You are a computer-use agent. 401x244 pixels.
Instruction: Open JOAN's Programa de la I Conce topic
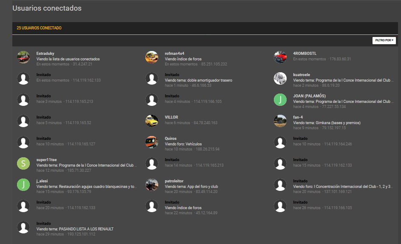click(x=355, y=102)
